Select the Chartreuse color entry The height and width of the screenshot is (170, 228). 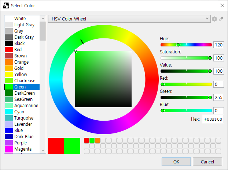coord(22,81)
